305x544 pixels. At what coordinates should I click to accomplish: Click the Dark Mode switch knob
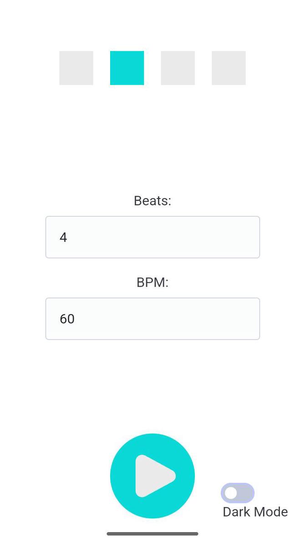[231, 493]
